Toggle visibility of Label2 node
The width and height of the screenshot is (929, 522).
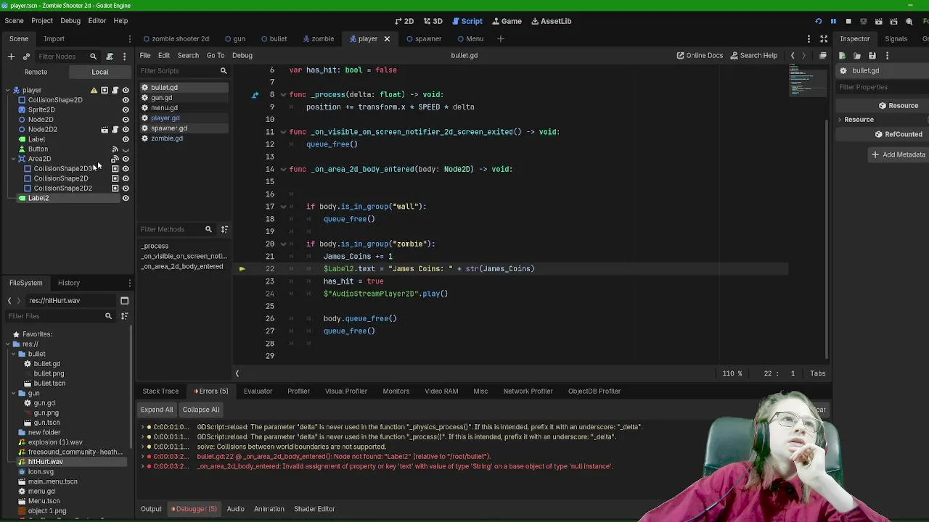(126, 198)
